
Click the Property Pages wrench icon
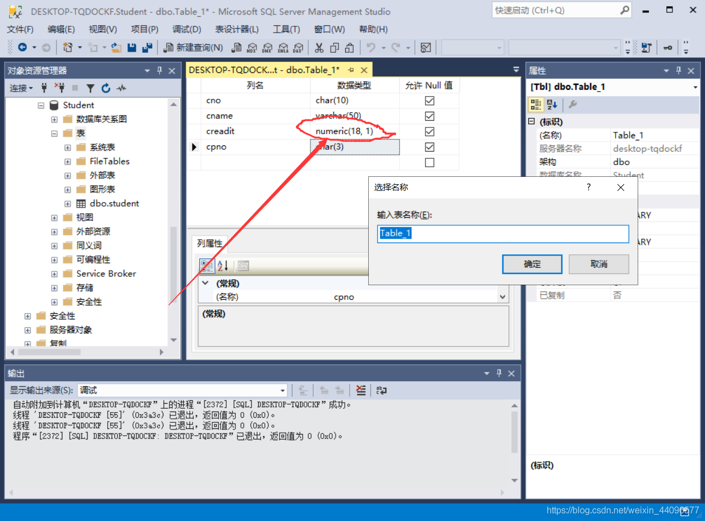coord(573,104)
